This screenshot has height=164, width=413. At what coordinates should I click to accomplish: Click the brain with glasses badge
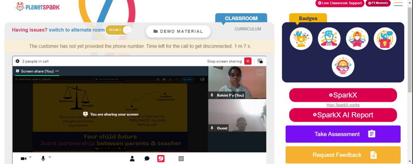(x=343, y=66)
